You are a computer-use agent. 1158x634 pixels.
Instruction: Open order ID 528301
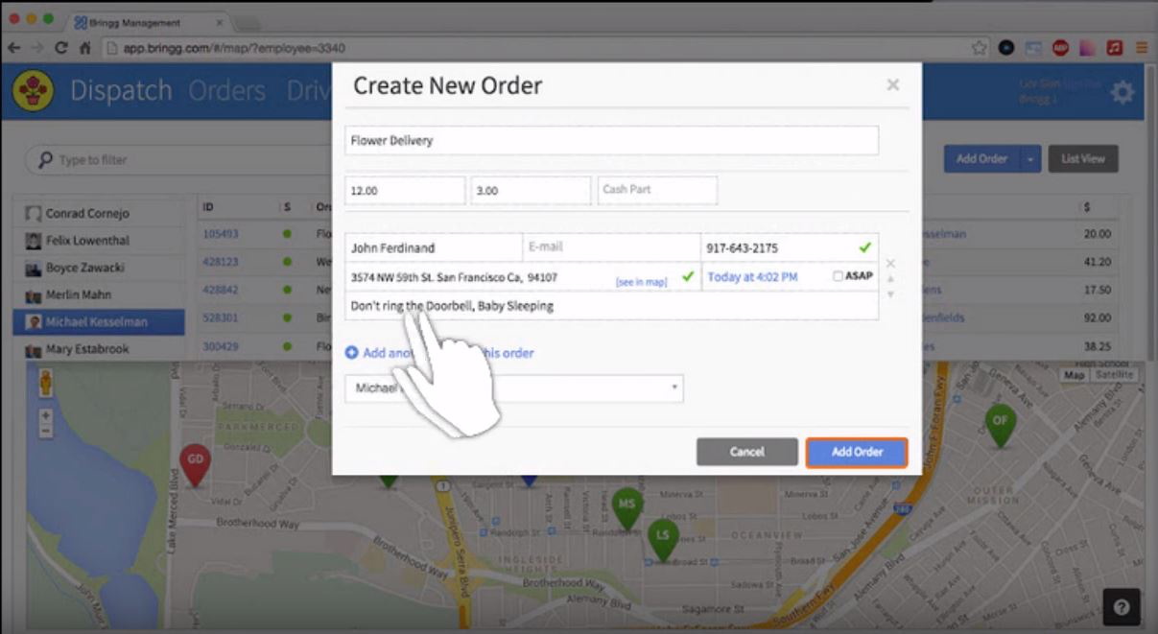point(221,317)
